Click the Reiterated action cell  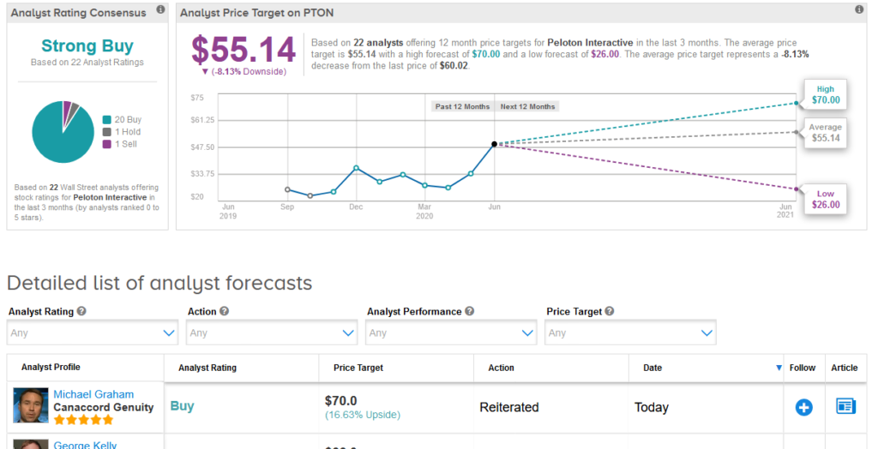click(x=509, y=407)
